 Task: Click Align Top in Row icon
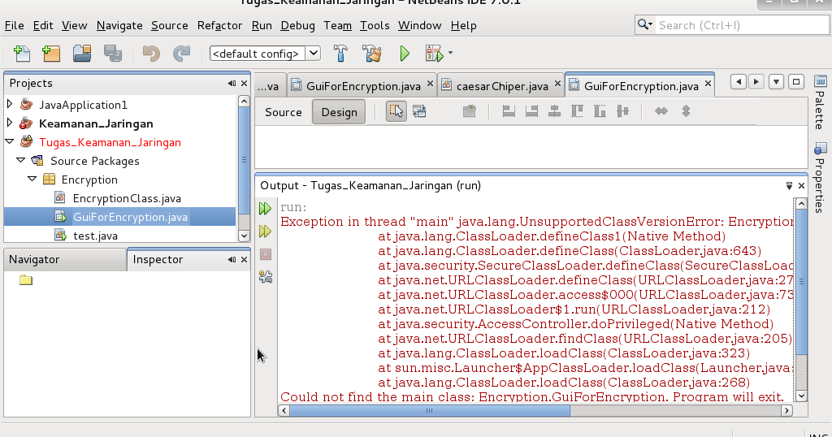point(578,111)
